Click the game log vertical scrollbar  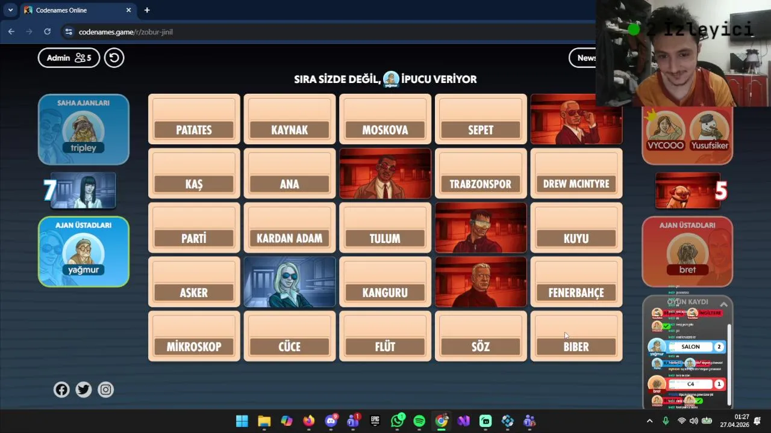(x=730, y=364)
